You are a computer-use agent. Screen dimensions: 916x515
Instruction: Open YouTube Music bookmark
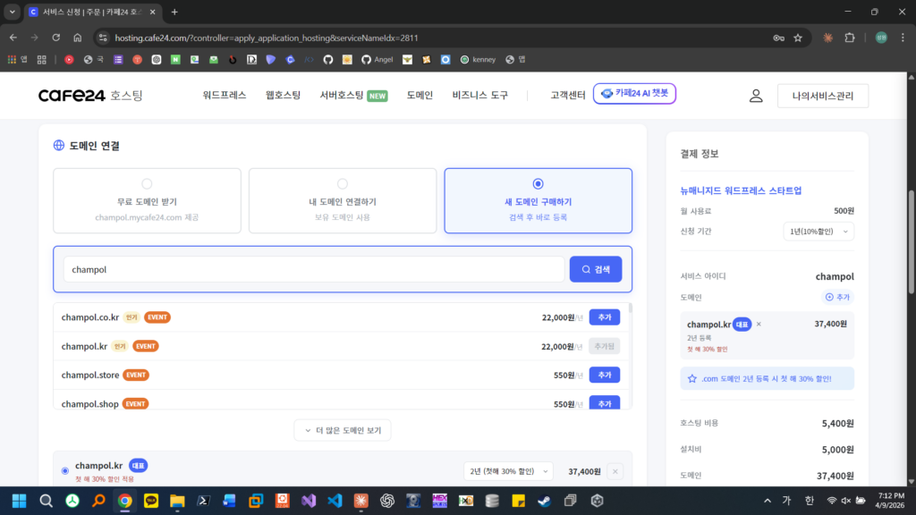click(69, 60)
